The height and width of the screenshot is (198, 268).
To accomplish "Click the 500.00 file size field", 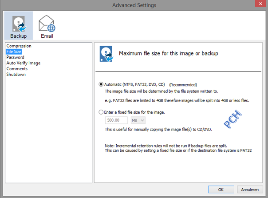I will (116, 120).
